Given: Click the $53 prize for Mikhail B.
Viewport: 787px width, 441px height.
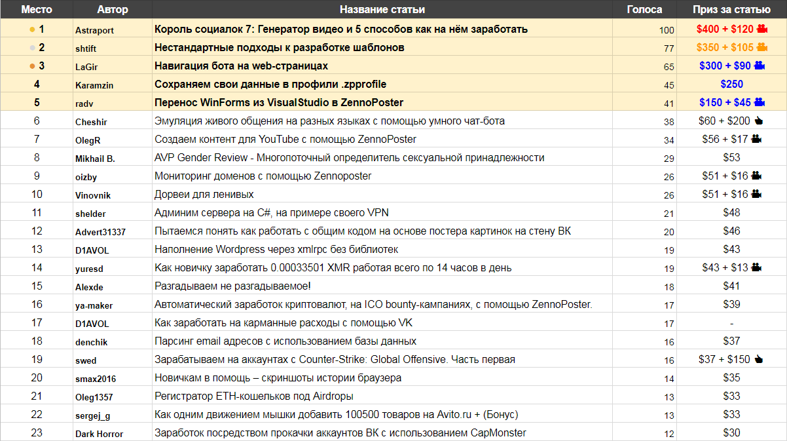Looking at the screenshot, I should pyautogui.click(x=731, y=158).
